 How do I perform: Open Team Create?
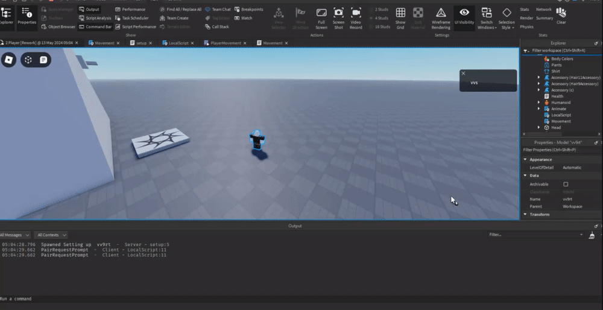[174, 18]
